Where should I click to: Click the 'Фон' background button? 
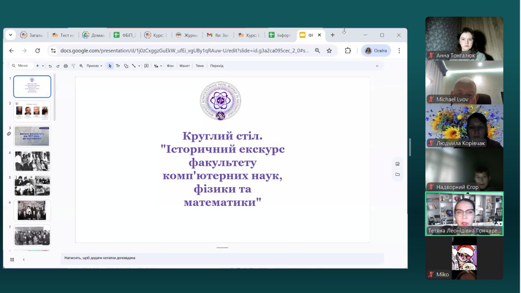click(170, 66)
